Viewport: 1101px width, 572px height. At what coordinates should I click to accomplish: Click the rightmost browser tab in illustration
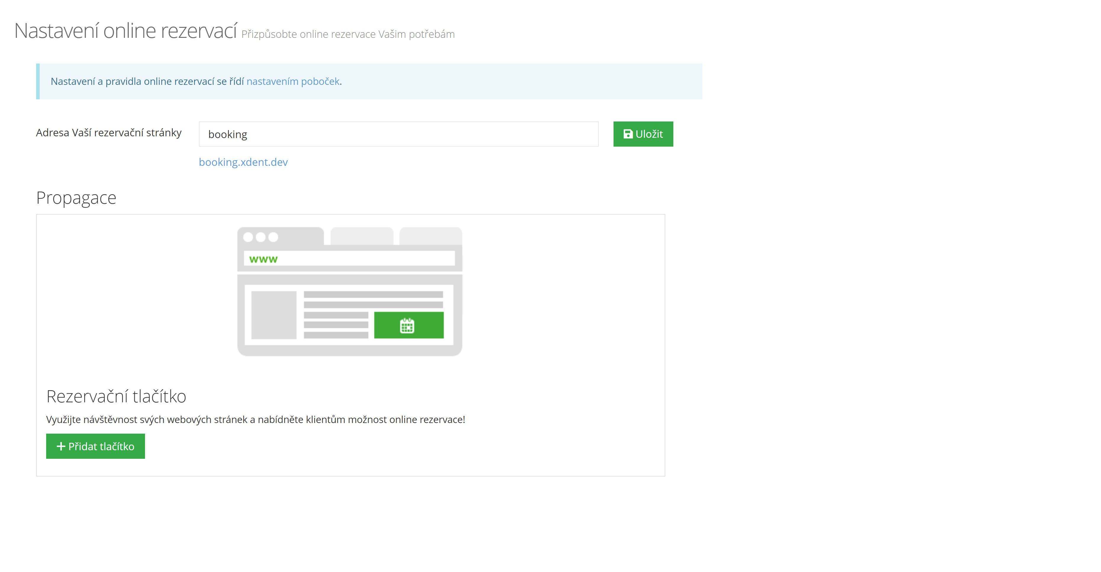pyautogui.click(x=430, y=236)
